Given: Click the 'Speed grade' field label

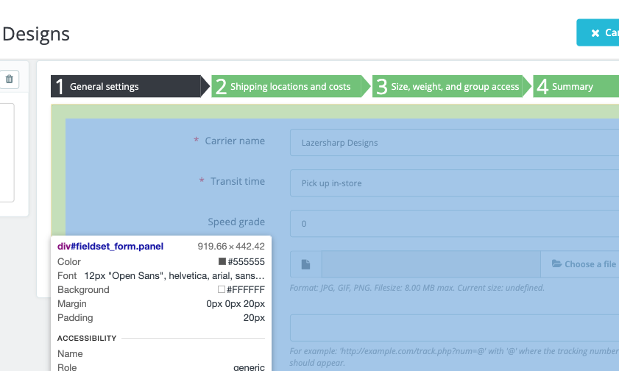Looking at the screenshot, I should 236,222.
